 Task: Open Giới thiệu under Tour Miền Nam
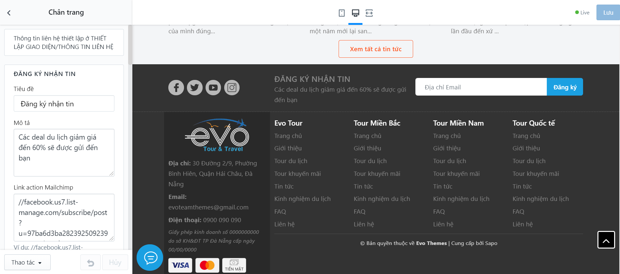447,148
